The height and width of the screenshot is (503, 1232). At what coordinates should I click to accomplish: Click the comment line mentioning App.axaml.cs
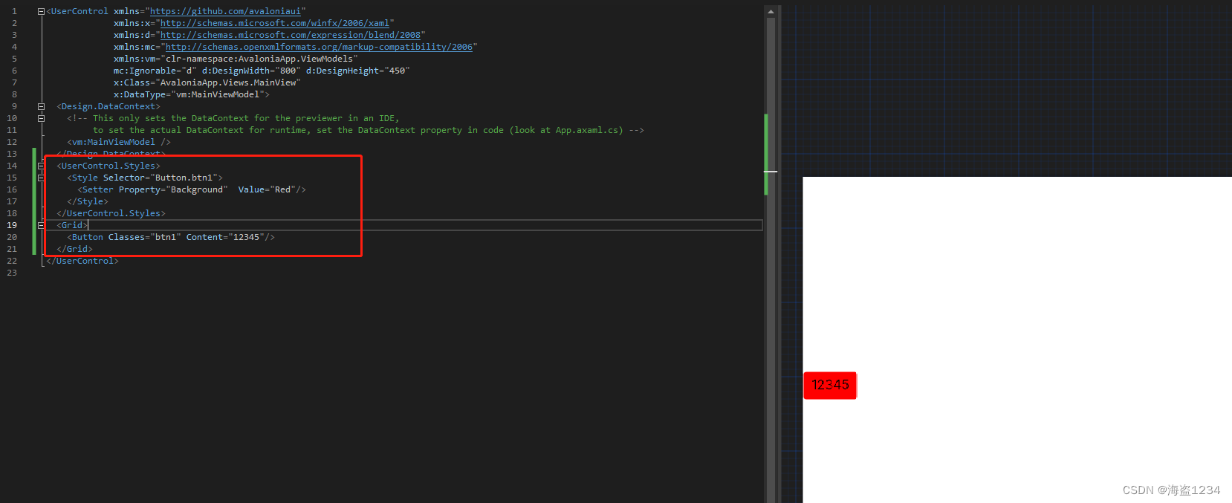pos(369,130)
